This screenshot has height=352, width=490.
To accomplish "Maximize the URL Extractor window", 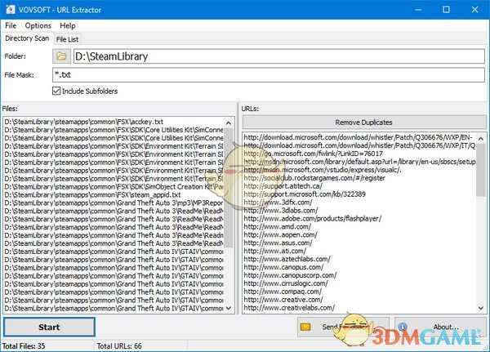I will (x=446, y=10).
